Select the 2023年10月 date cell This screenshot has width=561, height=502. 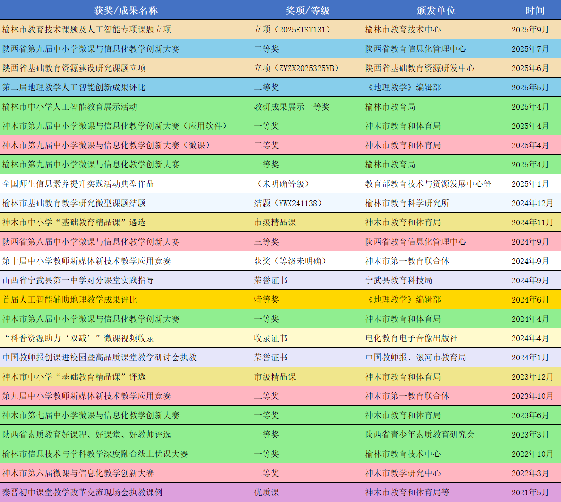click(x=535, y=396)
